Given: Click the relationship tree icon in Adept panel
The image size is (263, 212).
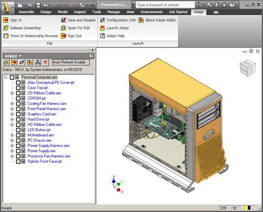Looking at the screenshot, I should pyautogui.click(x=38, y=63).
